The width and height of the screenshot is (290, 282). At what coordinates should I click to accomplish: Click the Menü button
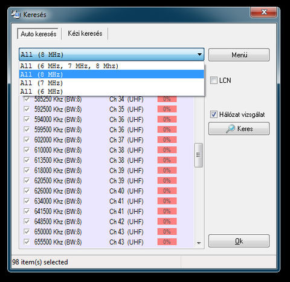point(239,54)
